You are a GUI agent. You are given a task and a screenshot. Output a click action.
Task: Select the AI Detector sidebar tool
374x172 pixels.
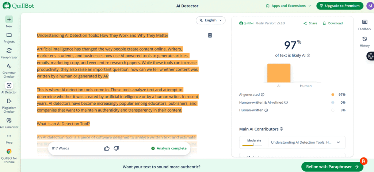coord(9,88)
